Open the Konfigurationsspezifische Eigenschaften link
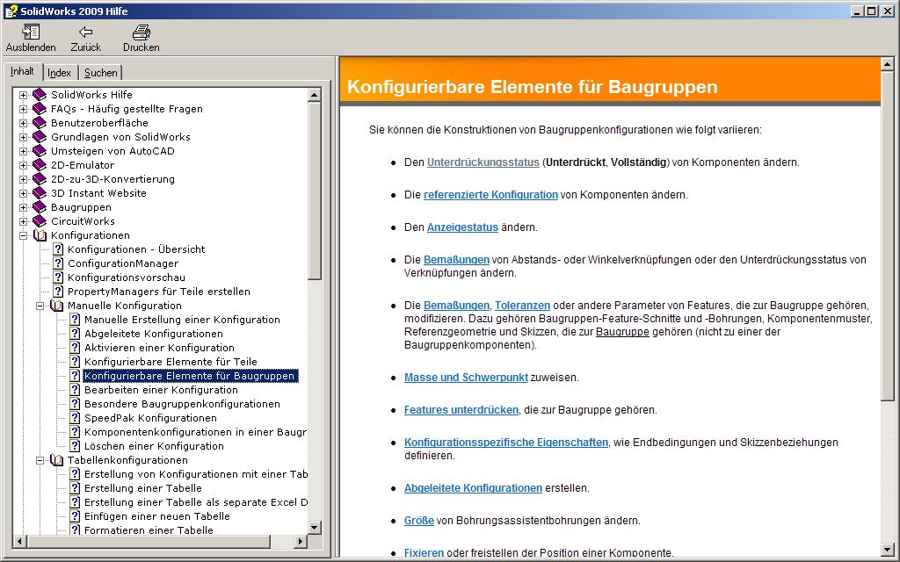 pos(506,443)
